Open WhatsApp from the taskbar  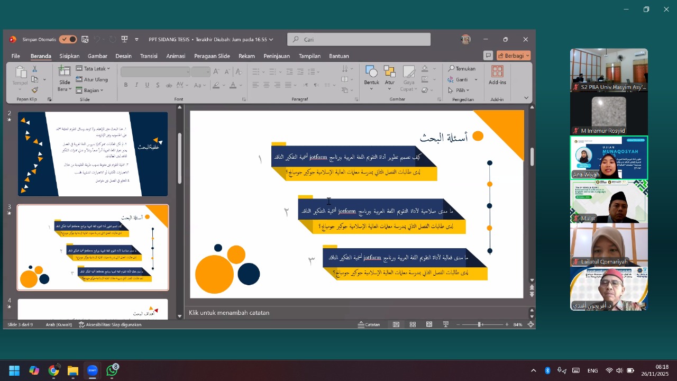click(x=112, y=370)
